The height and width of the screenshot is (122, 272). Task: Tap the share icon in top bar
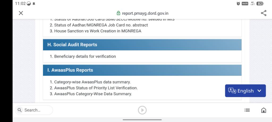coord(263,13)
